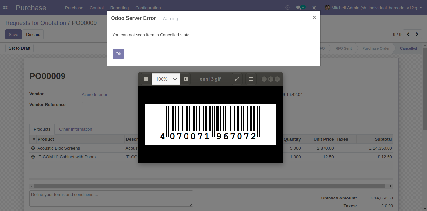This screenshot has height=211, width=427.
Task: Click the PO00009 heading
Action: 47,76
